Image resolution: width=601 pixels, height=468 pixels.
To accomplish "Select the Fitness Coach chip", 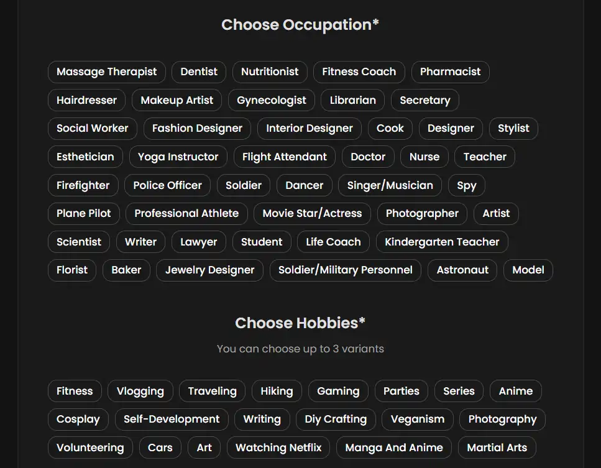I will tap(359, 71).
